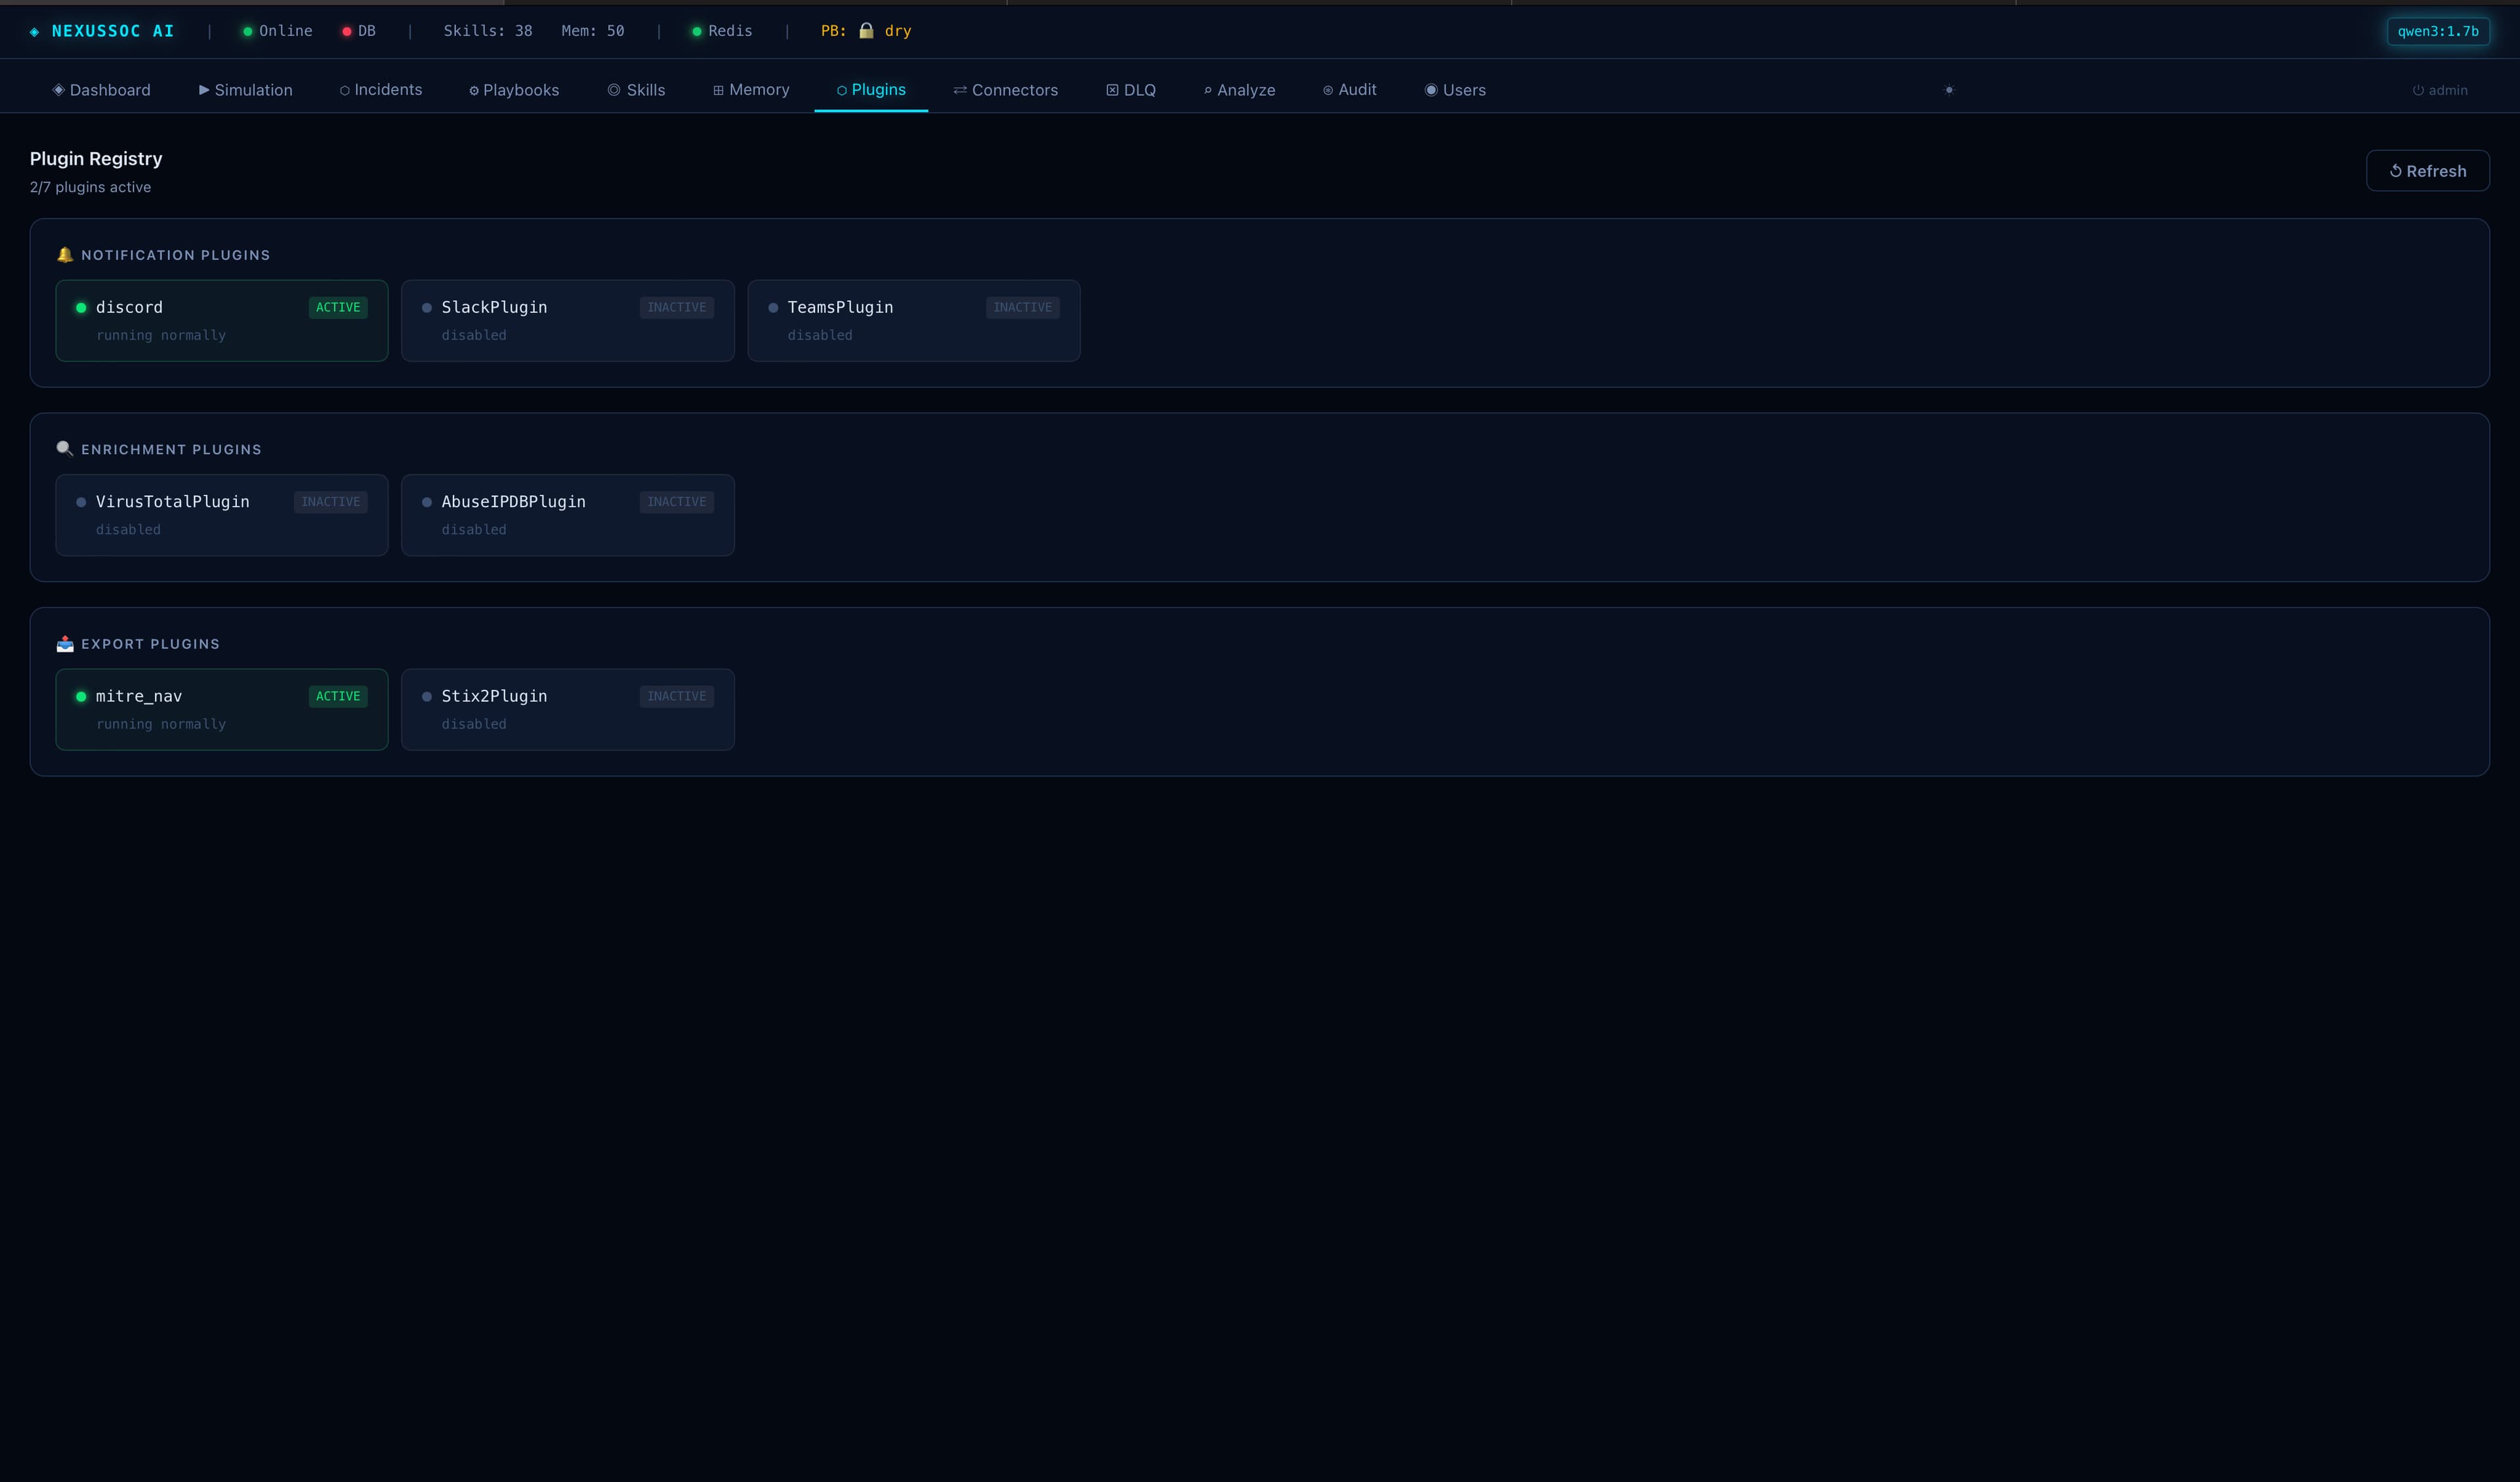
Task: Click the red DB status dot
Action: (x=347, y=32)
